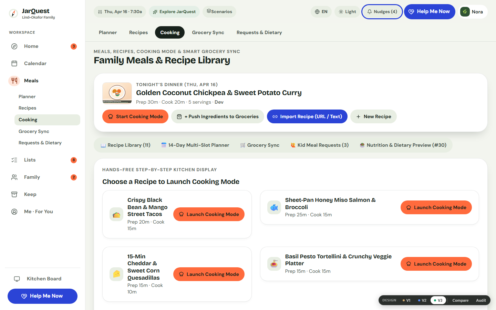496x310 pixels.
Task: Open the Nudges (4) panel
Action: pyautogui.click(x=382, y=12)
